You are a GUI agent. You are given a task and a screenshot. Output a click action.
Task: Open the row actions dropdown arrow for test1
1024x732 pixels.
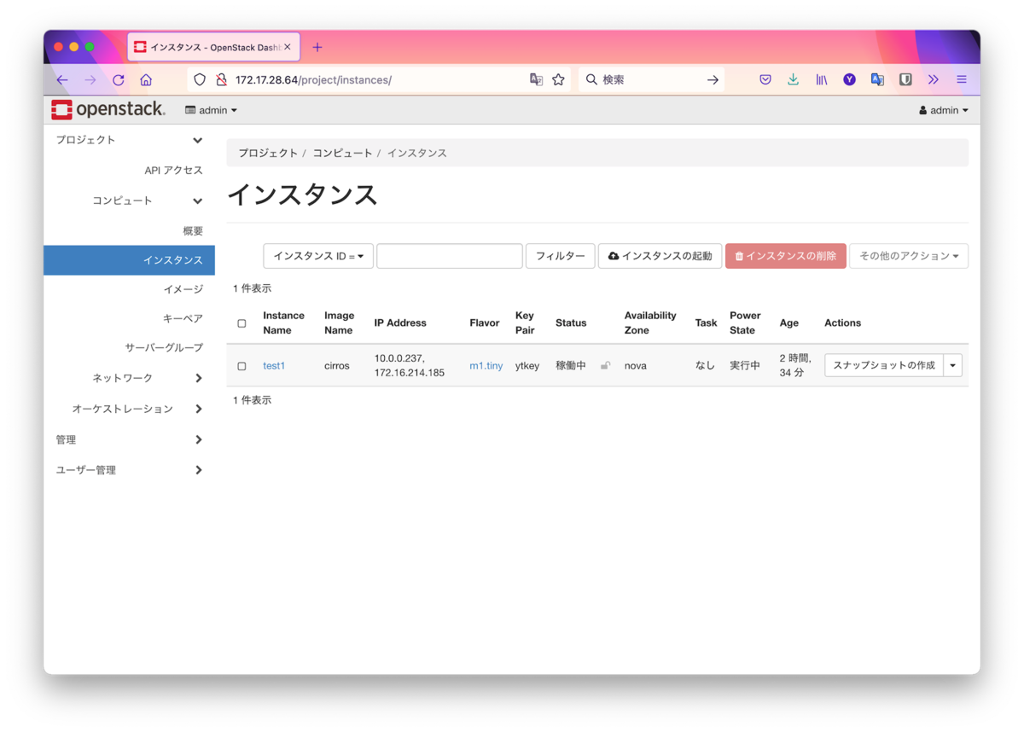pyautogui.click(x=953, y=365)
